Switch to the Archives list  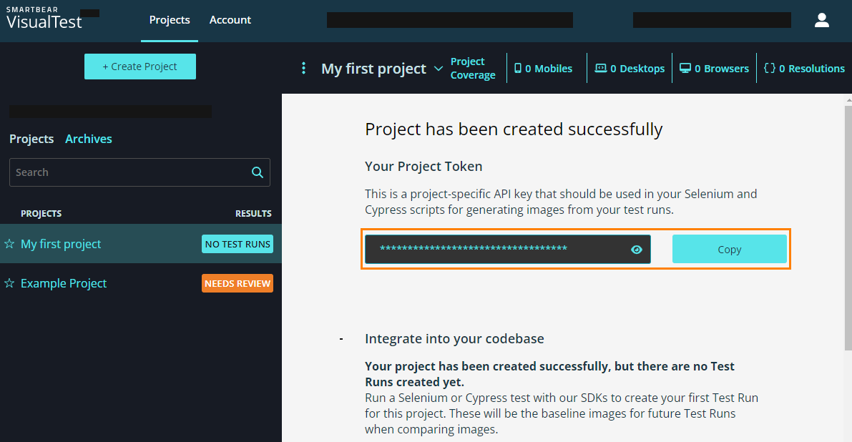click(x=89, y=139)
